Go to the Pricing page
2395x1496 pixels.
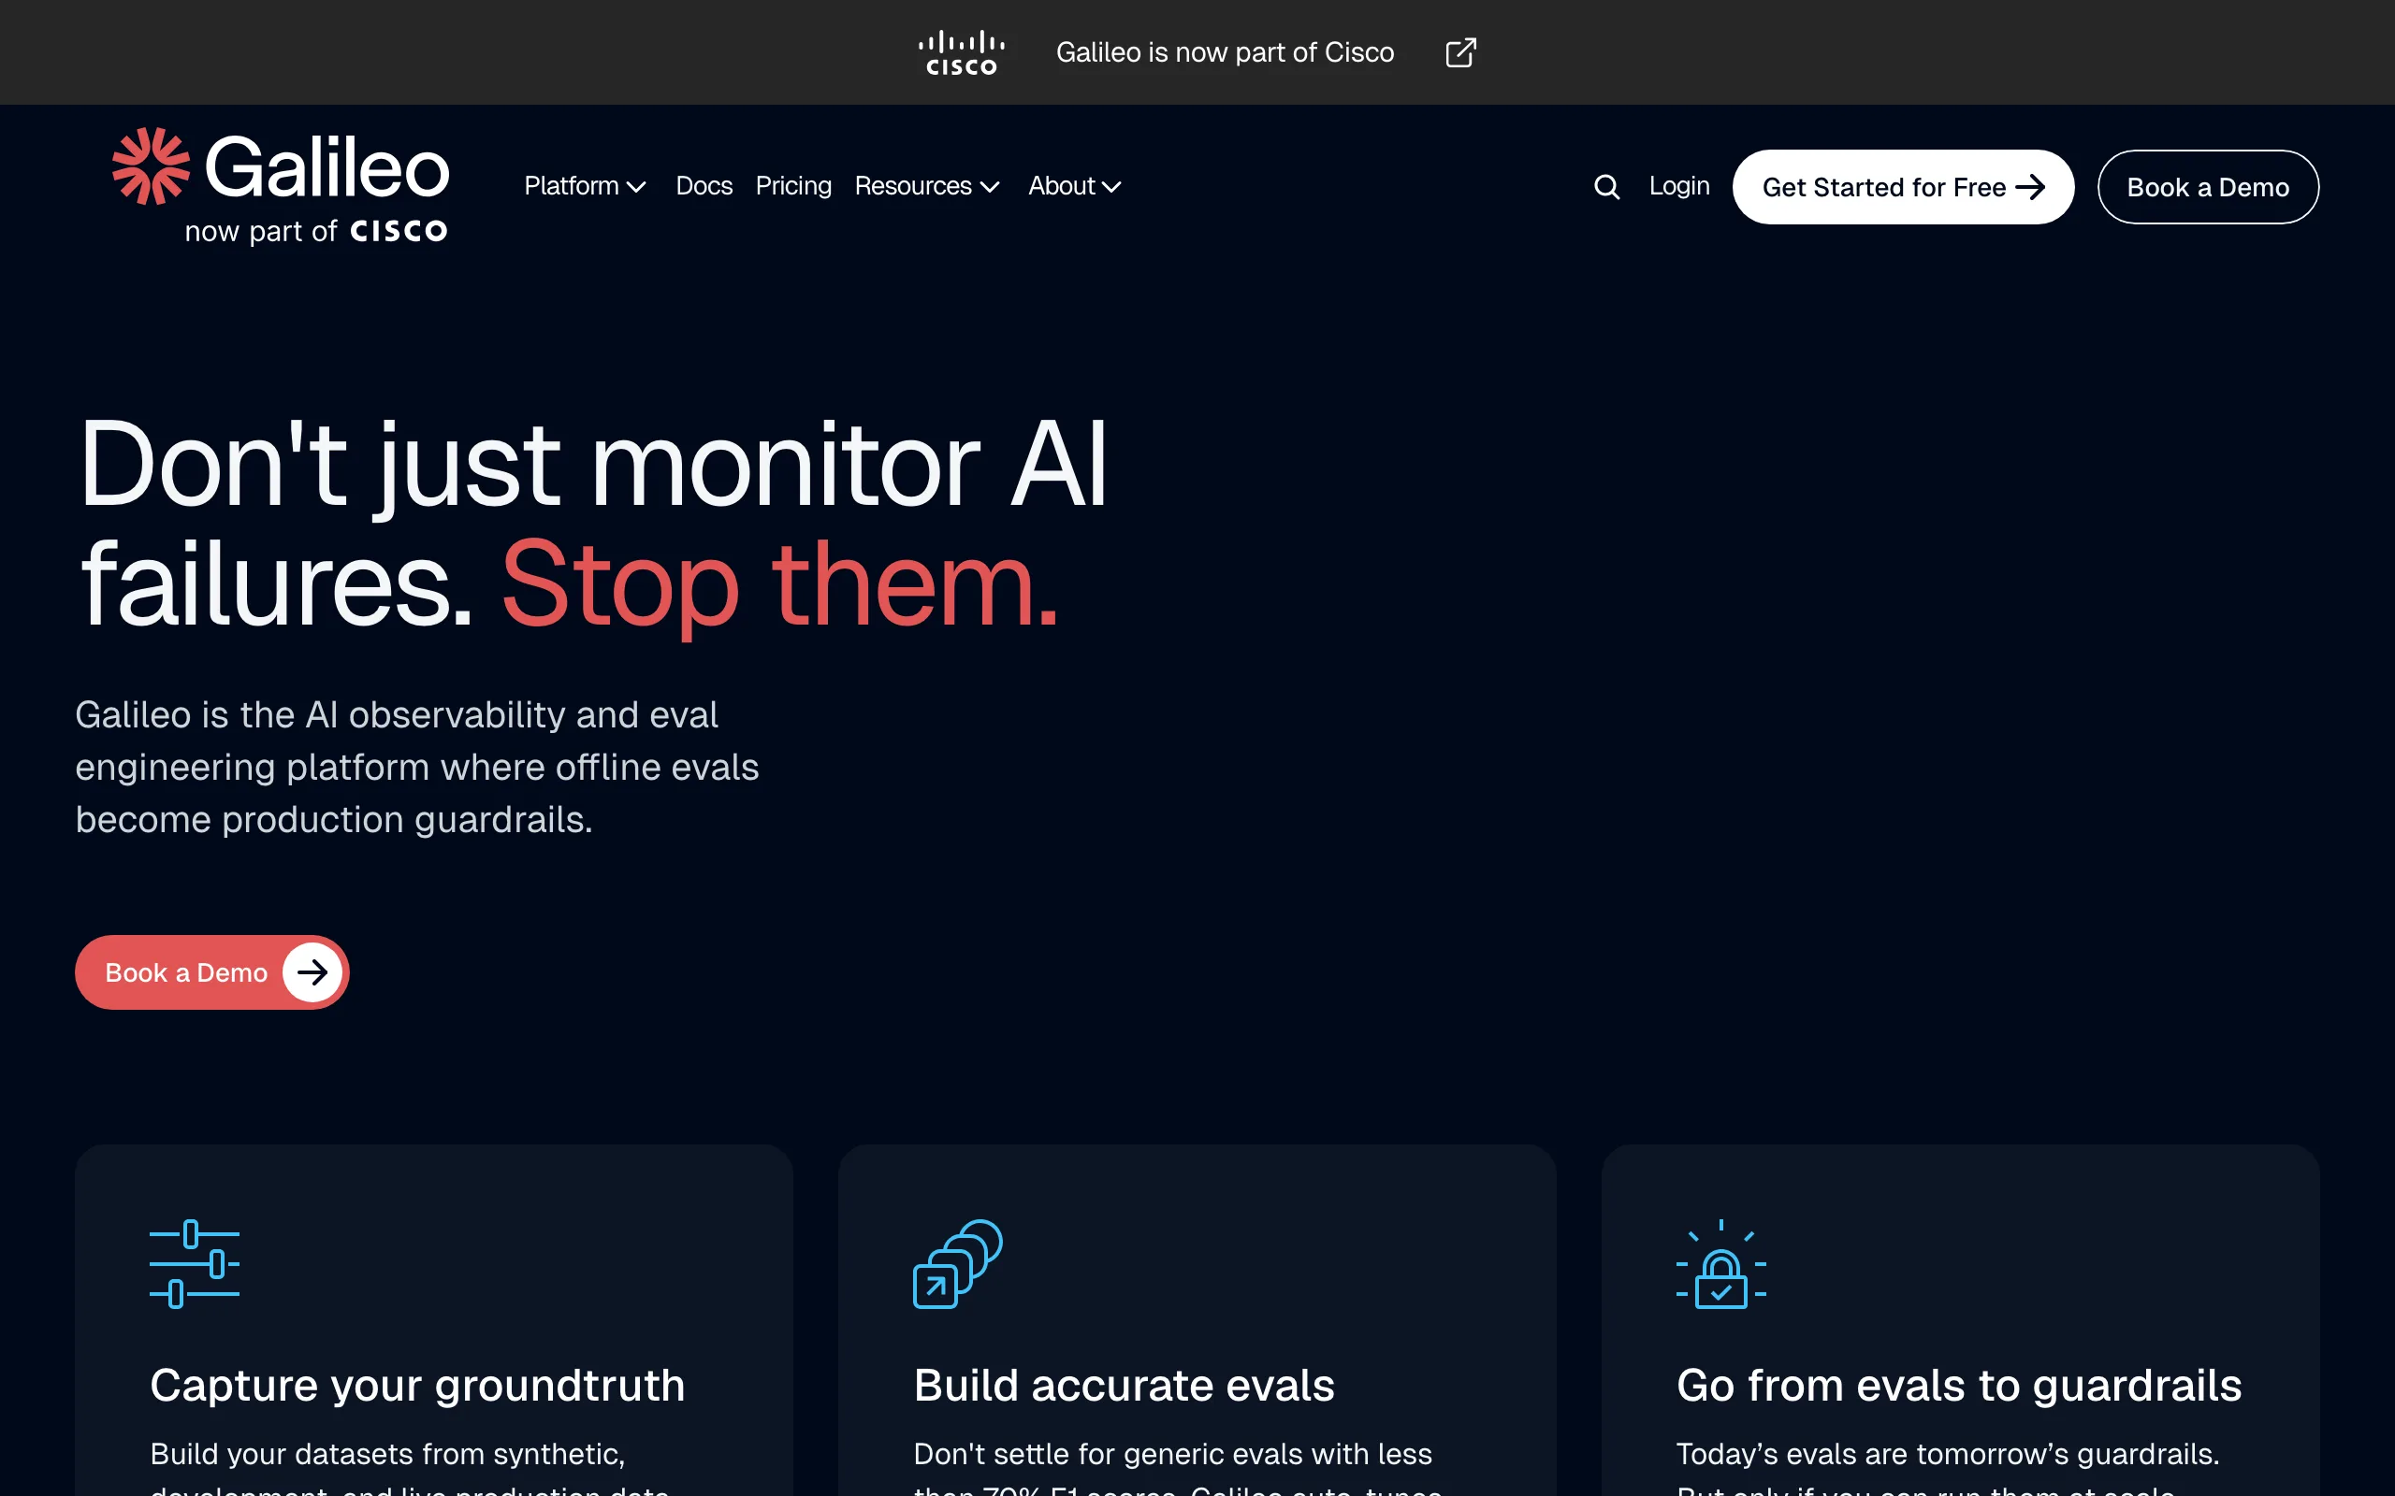click(792, 186)
